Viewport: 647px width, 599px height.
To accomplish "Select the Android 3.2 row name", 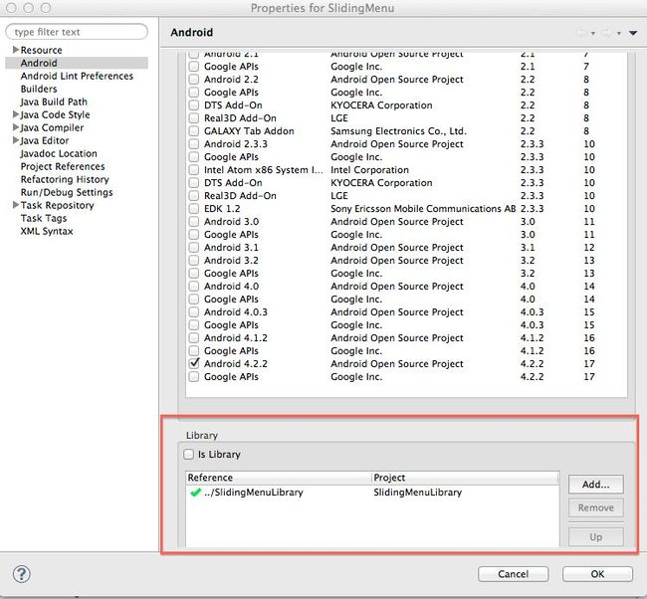I will click(x=231, y=261).
